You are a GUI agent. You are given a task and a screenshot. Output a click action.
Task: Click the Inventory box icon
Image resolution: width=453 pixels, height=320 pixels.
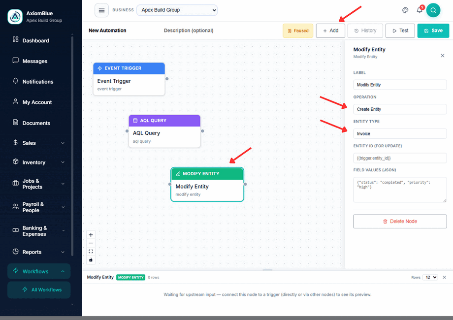tap(16, 161)
